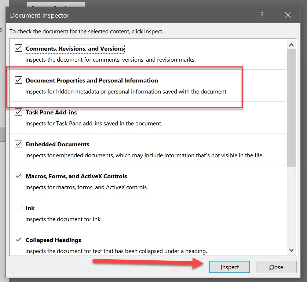Uncheck the Task Pane Add-ins checkbox
The height and width of the screenshot is (282, 307).
18,112
